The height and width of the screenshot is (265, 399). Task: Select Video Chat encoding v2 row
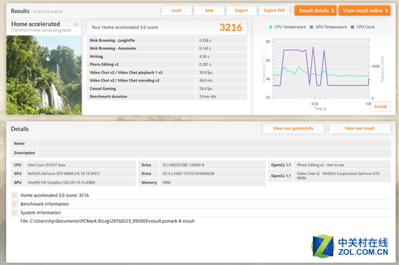(x=167, y=80)
